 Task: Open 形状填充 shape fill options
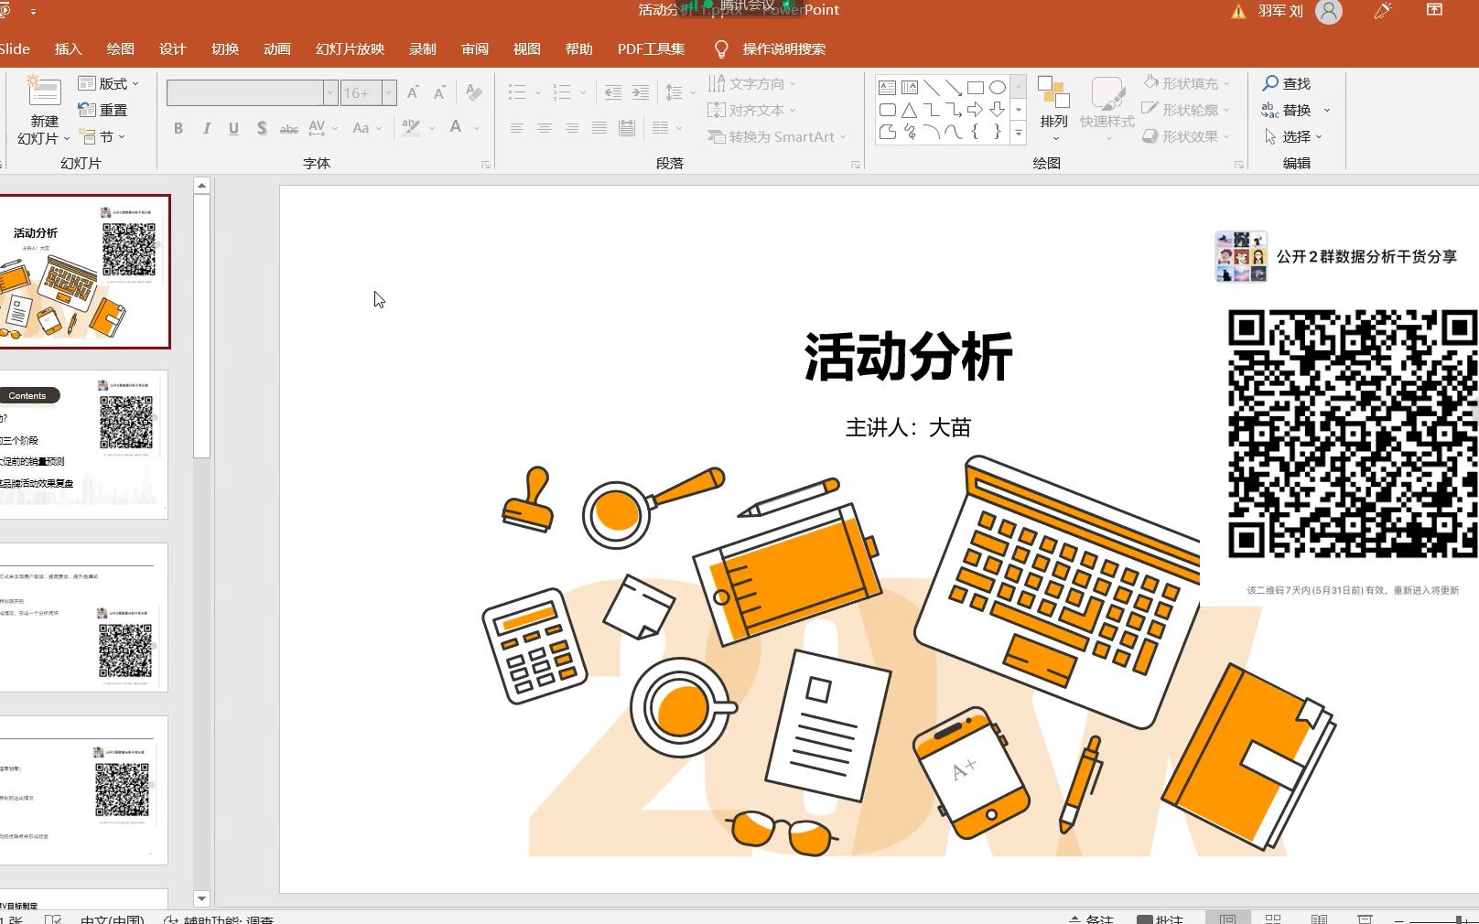tap(1186, 83)
